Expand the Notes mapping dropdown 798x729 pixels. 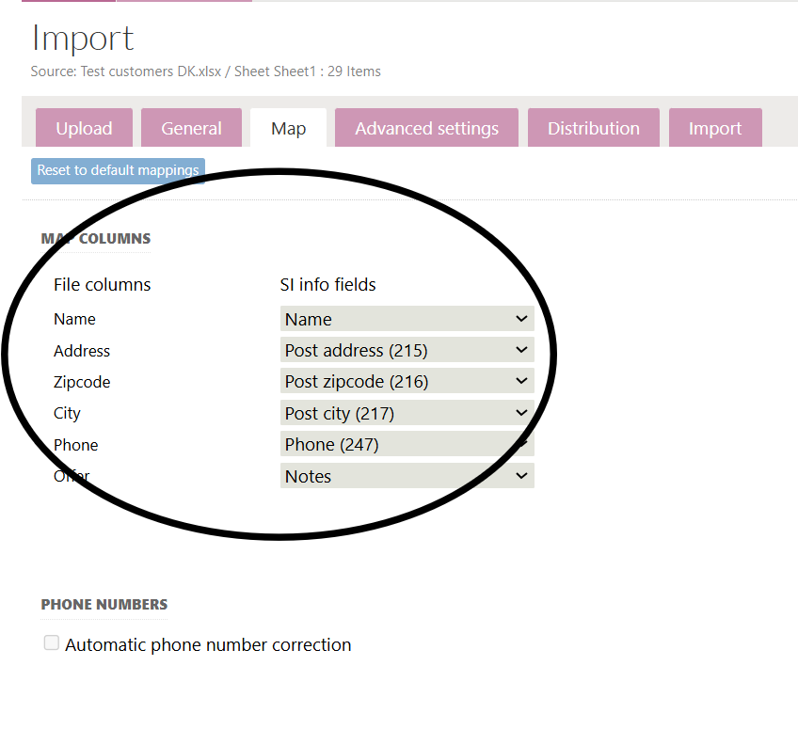point(407,476)
